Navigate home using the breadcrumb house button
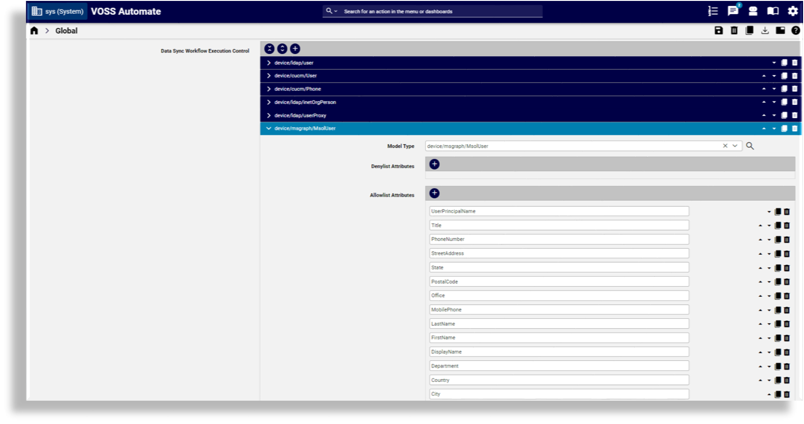This screenshot has height=424, width=804. [34, 31]
